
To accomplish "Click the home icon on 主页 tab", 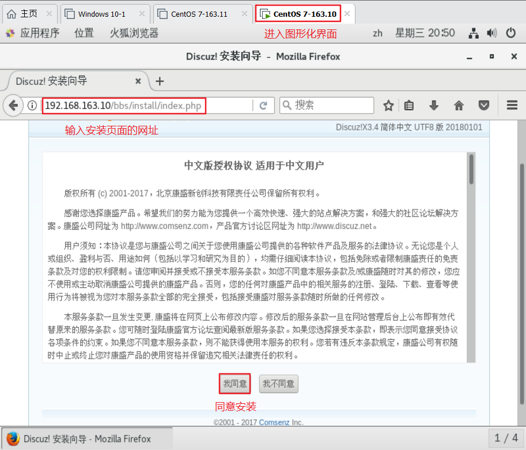I will pyautogui.click(x=12, y=14).
